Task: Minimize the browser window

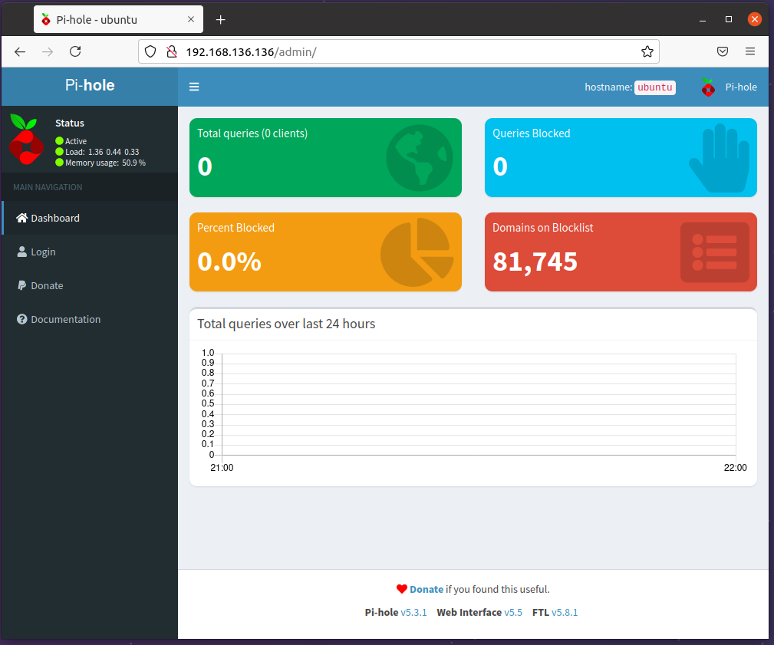Action: point(703,19)
